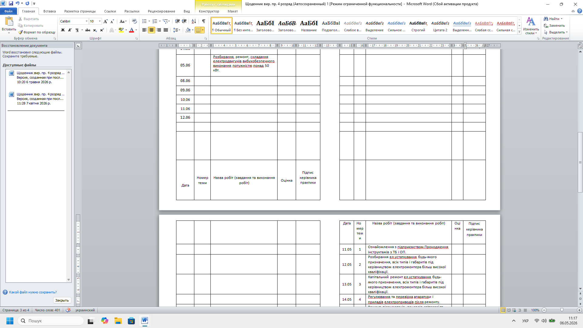Toggle strikethrough formatting
Screen dimensions: 583x328
tap(88, 30)
